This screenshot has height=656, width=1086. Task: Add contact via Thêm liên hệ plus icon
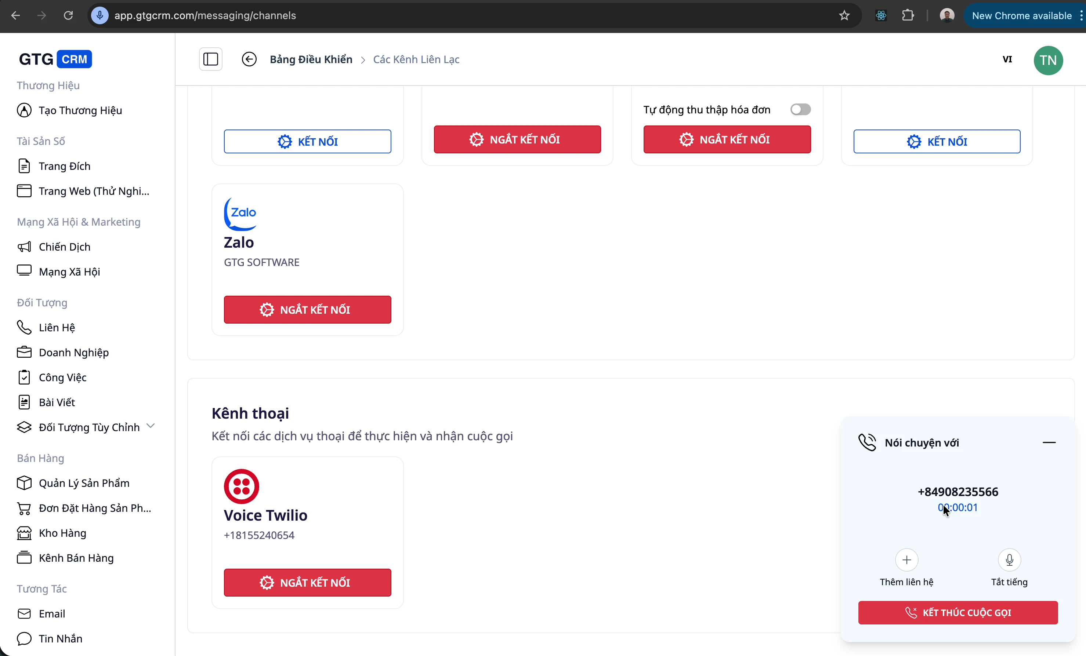pyautogui.click(x=906, y=560)
